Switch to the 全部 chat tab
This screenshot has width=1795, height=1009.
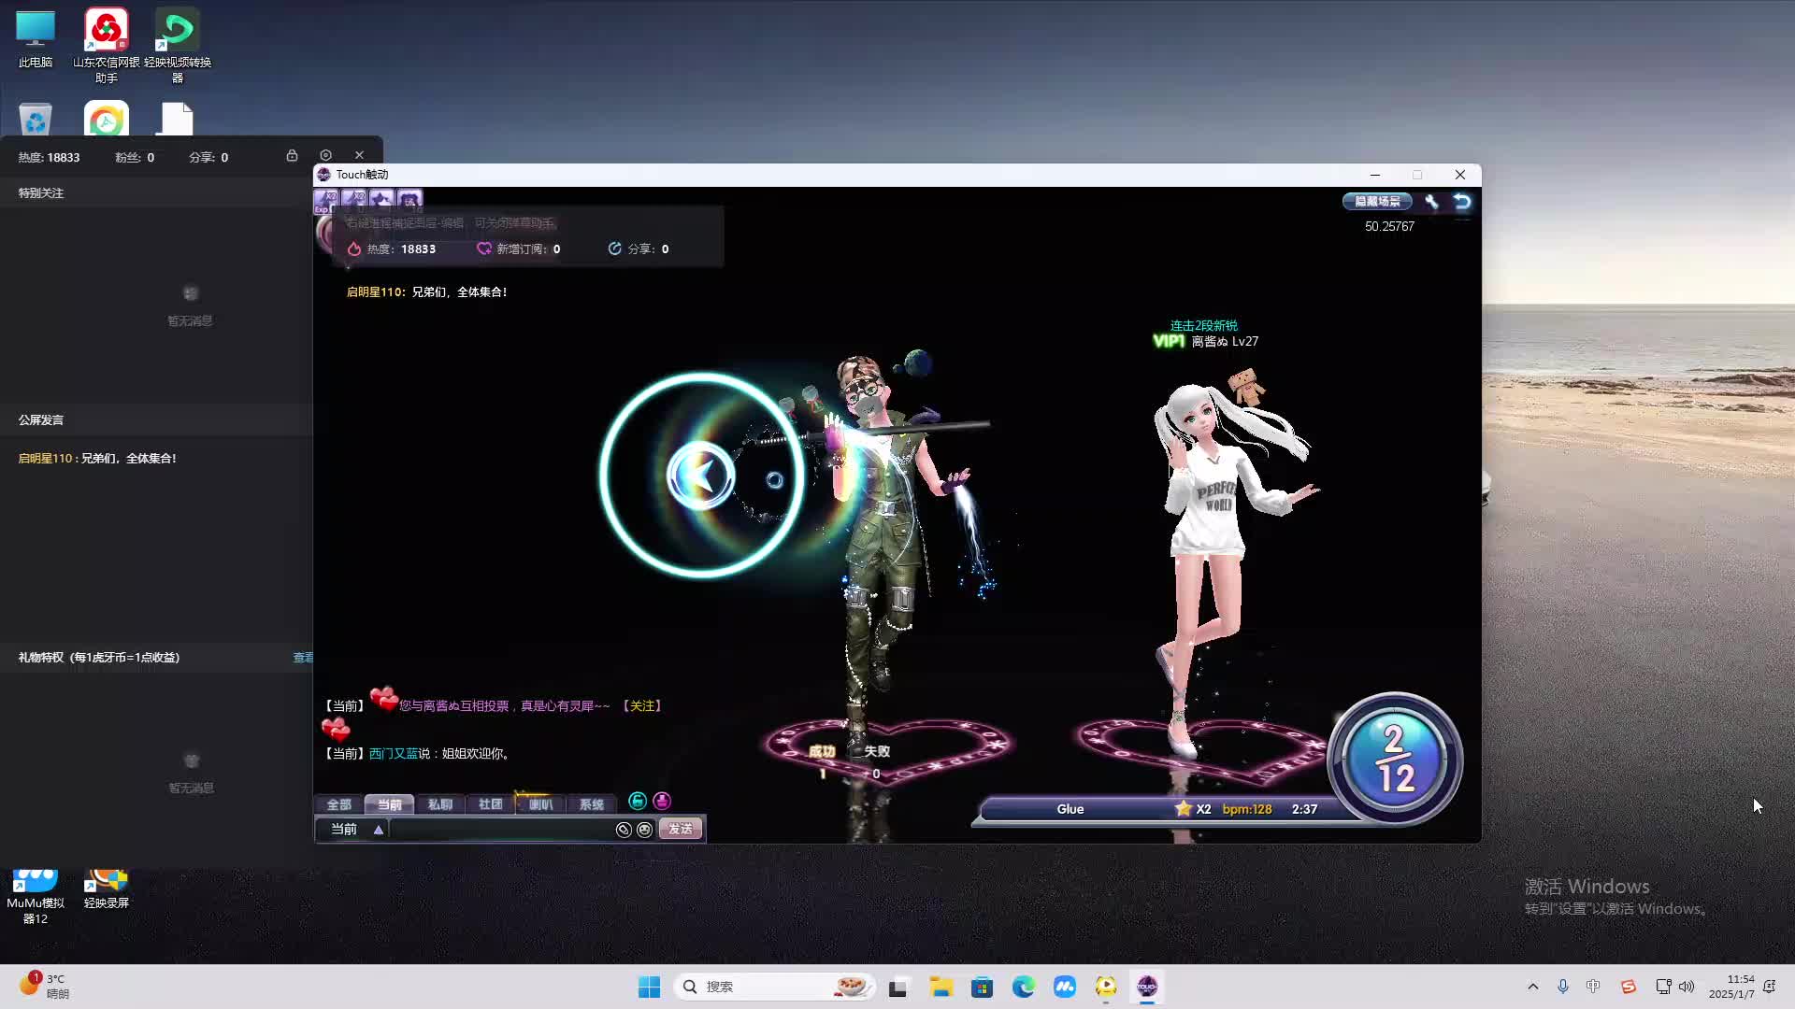tap(338, 804)
